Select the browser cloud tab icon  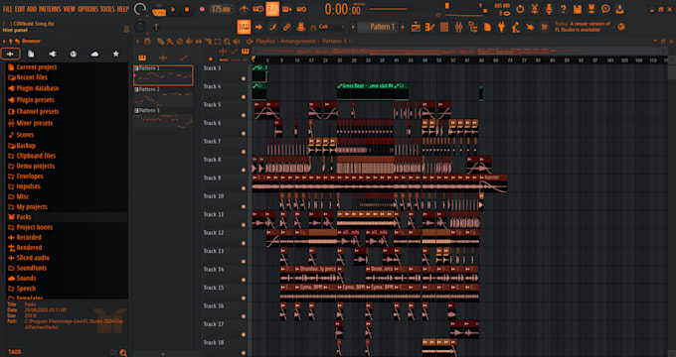[94, 54]
